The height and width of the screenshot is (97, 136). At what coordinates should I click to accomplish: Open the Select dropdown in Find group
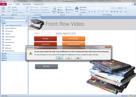coord(83,13)
